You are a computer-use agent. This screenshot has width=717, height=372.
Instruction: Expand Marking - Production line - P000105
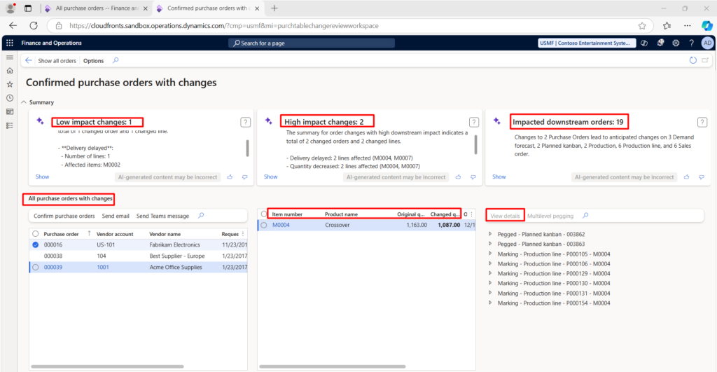coord(490,254)
